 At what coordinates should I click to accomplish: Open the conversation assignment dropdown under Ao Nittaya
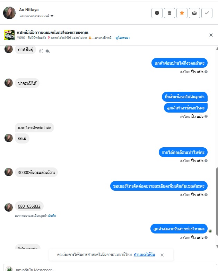(36, 16)
